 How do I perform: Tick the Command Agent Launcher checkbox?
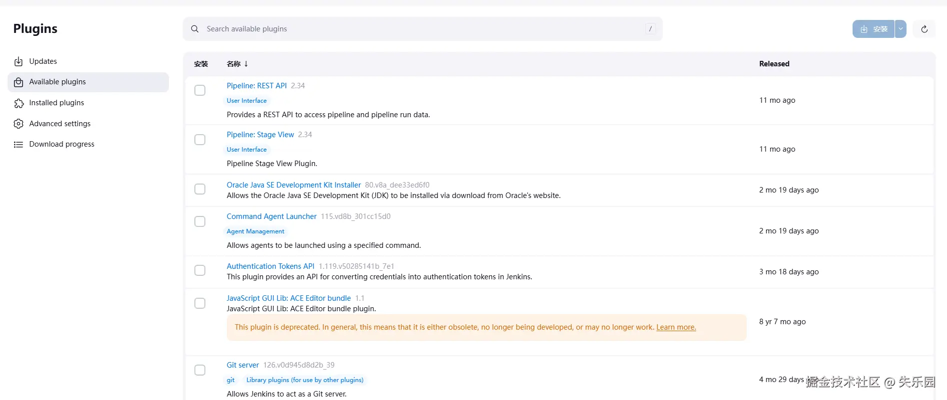pyautogui.click(x=200, y=221)
